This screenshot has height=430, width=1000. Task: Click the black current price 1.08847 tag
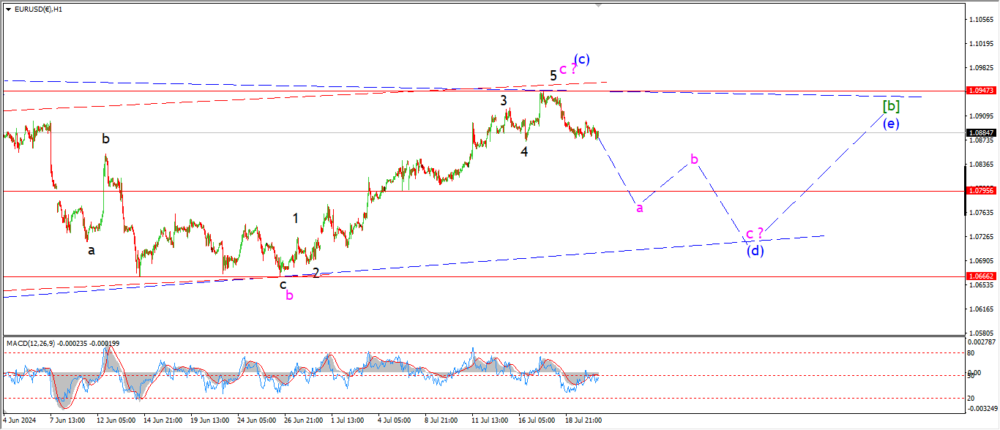pos(980,133)
